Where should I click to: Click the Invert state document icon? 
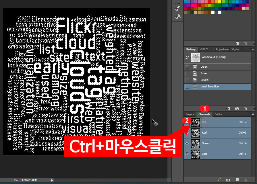pyautogui.click(x=195, y=73)
